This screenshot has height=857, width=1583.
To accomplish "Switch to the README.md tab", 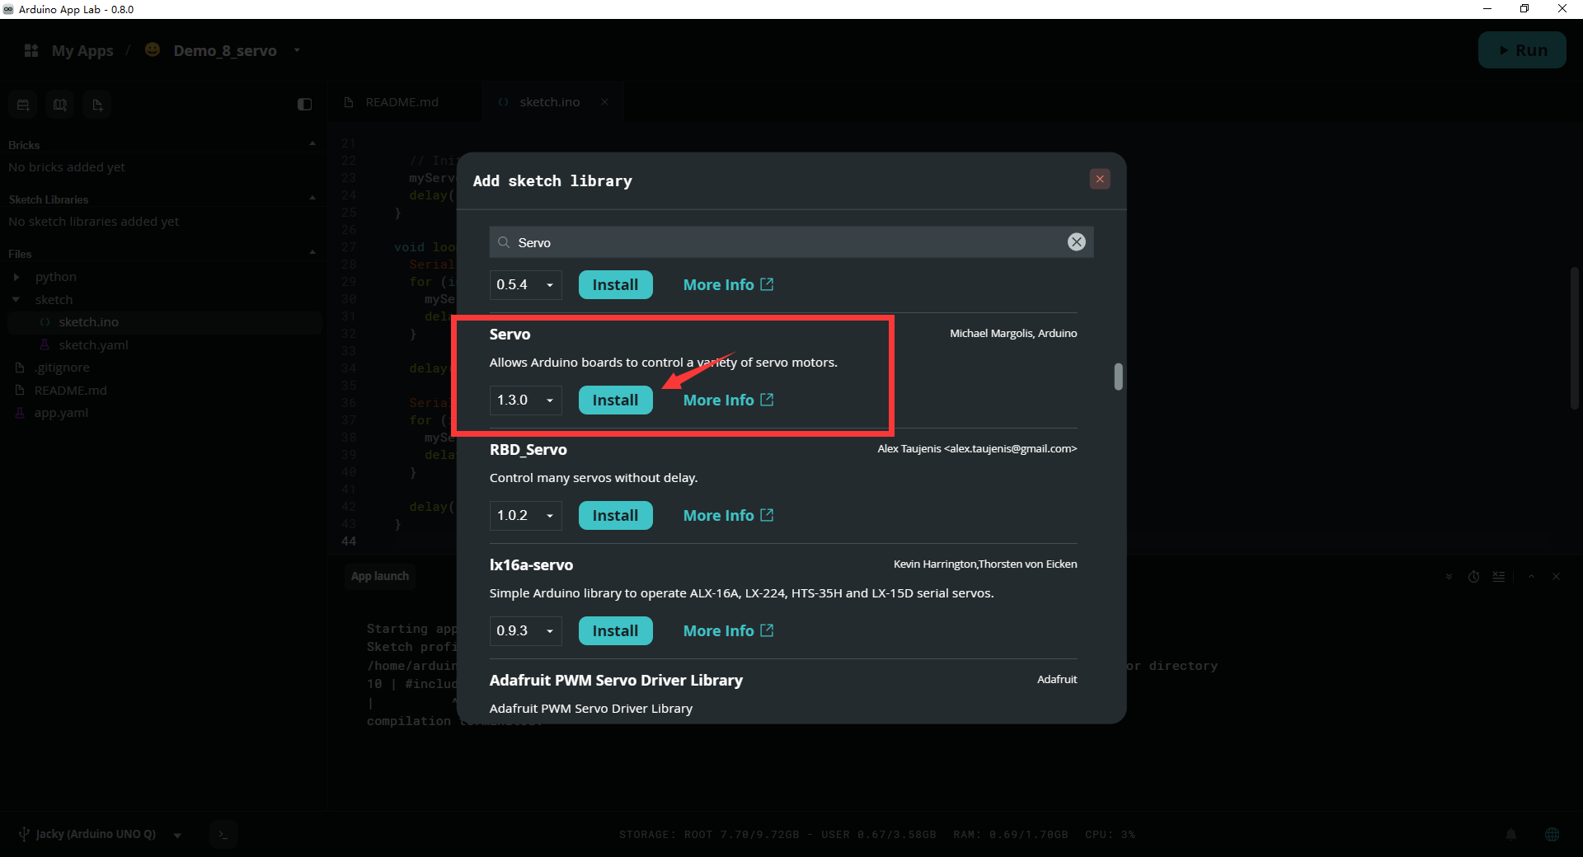I will [402, 102].
